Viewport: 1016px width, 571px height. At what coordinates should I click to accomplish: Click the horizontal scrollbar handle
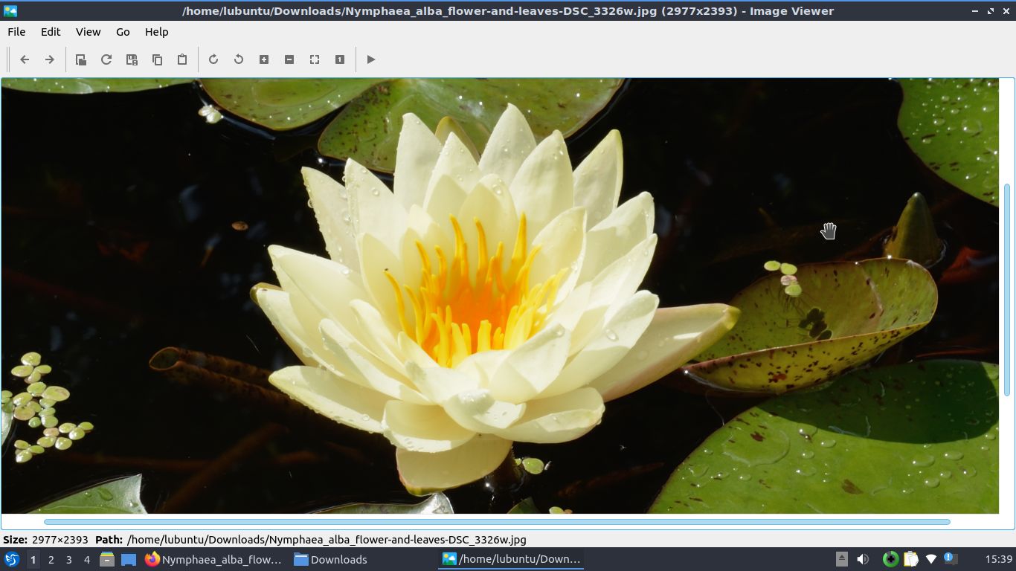[x=497, y=522]
